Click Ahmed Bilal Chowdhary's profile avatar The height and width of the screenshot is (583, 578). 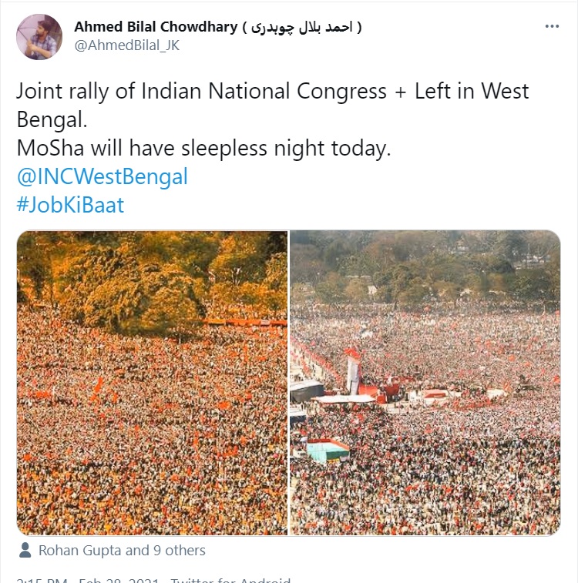point(39,36)
